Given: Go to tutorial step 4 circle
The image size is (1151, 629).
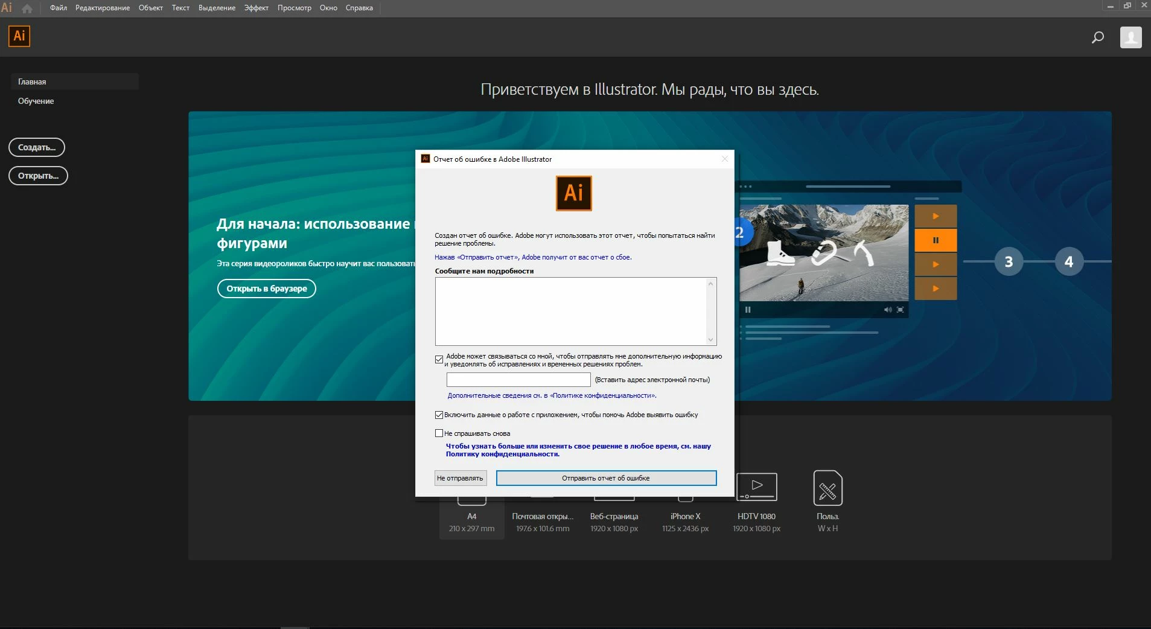Looking at the screenshot, I should tap(1069, 261).
